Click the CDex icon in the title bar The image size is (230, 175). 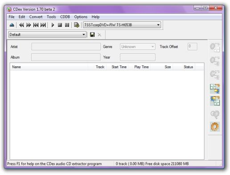(x=9, y=9)
